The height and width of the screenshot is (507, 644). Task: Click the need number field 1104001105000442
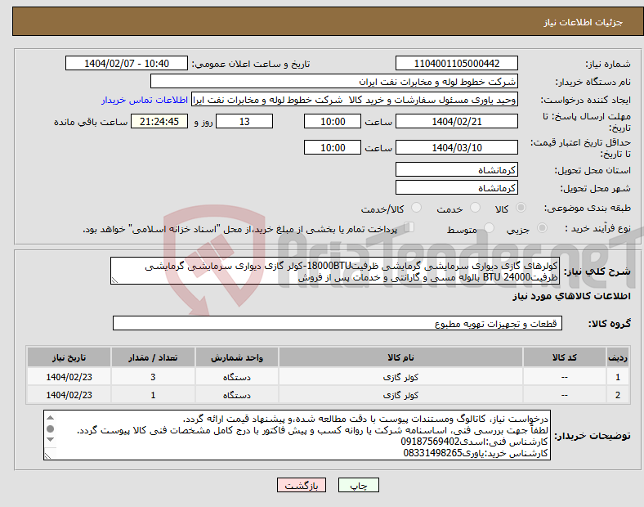(456, 63)
